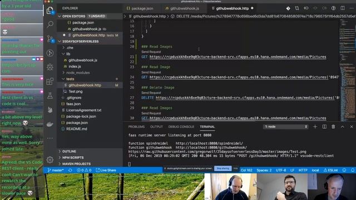
Task: Click the Live Share status bar button
Action: (x=106, y=170)
